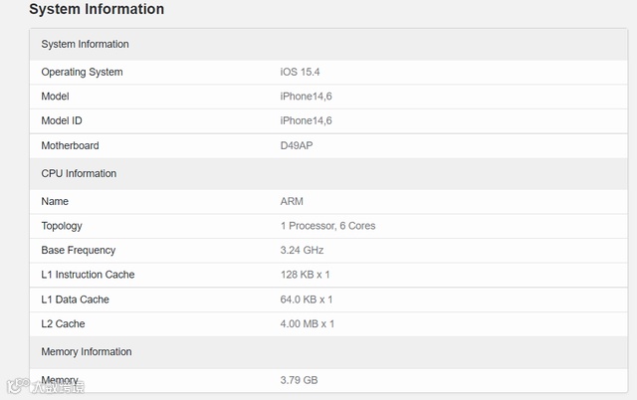Select the D49AP motherboard value
637x400 pixels.
point(299,145)
